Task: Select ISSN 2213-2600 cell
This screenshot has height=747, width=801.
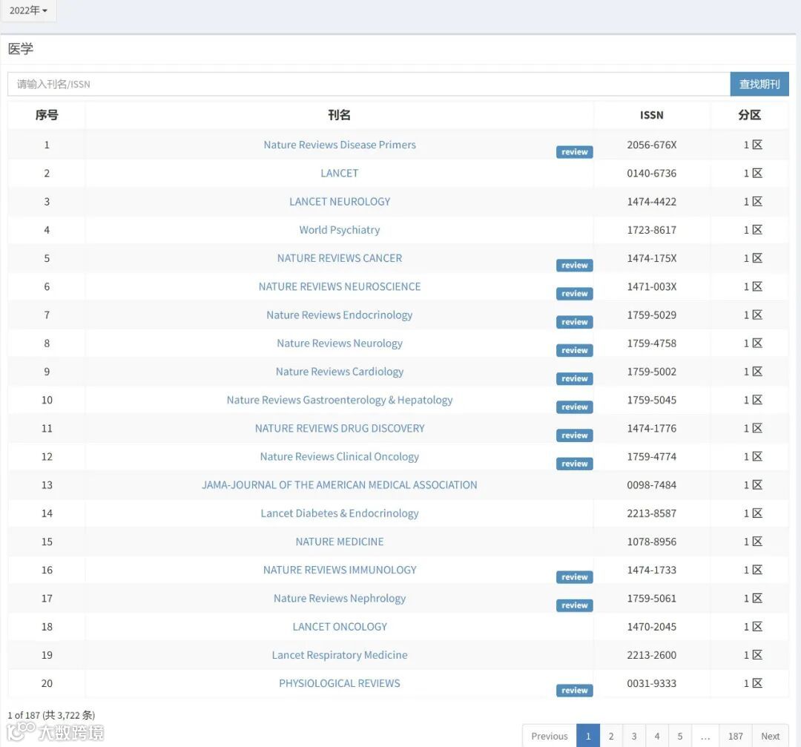Action: [x=651, y=655]
